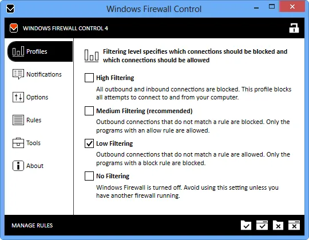The width and height of the screenshot is (309, 240).
Task: Click the Profiles bar-chart icon in sidebar
Action: tap(18, 51)
